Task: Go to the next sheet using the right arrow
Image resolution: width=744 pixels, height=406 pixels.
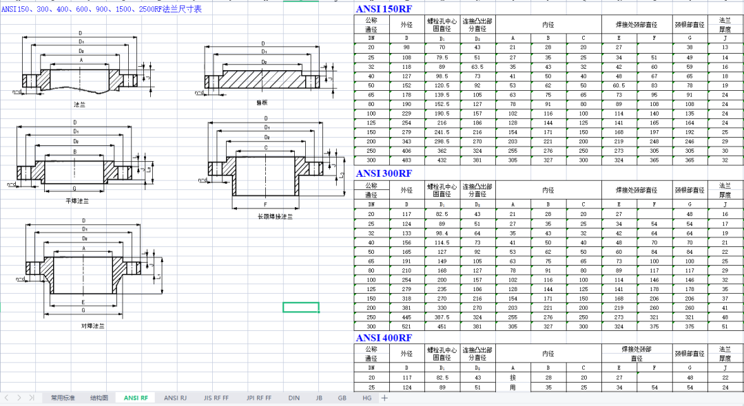Action: (19, 398)
